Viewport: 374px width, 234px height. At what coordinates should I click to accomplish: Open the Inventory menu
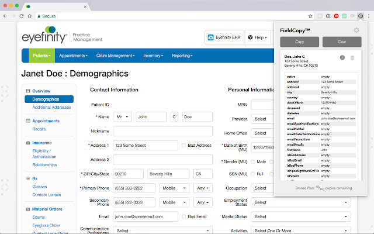[x=153, y=56]
